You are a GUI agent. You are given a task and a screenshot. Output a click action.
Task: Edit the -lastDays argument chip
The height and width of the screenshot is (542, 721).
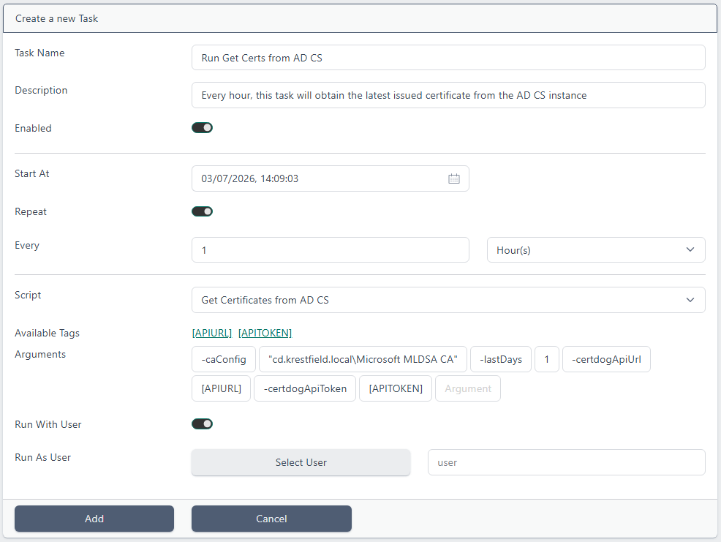pyautogui.click(x=501, y=359)
